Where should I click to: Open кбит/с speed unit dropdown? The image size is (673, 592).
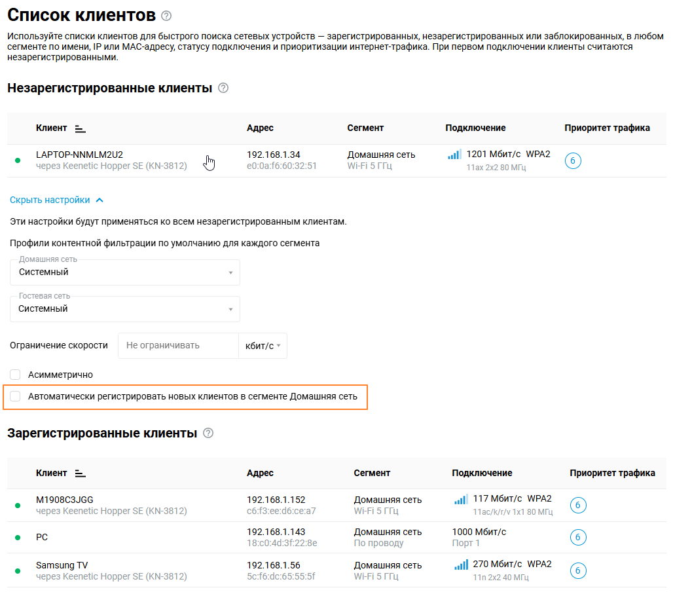pyautogui.click(x=263, y=346)
